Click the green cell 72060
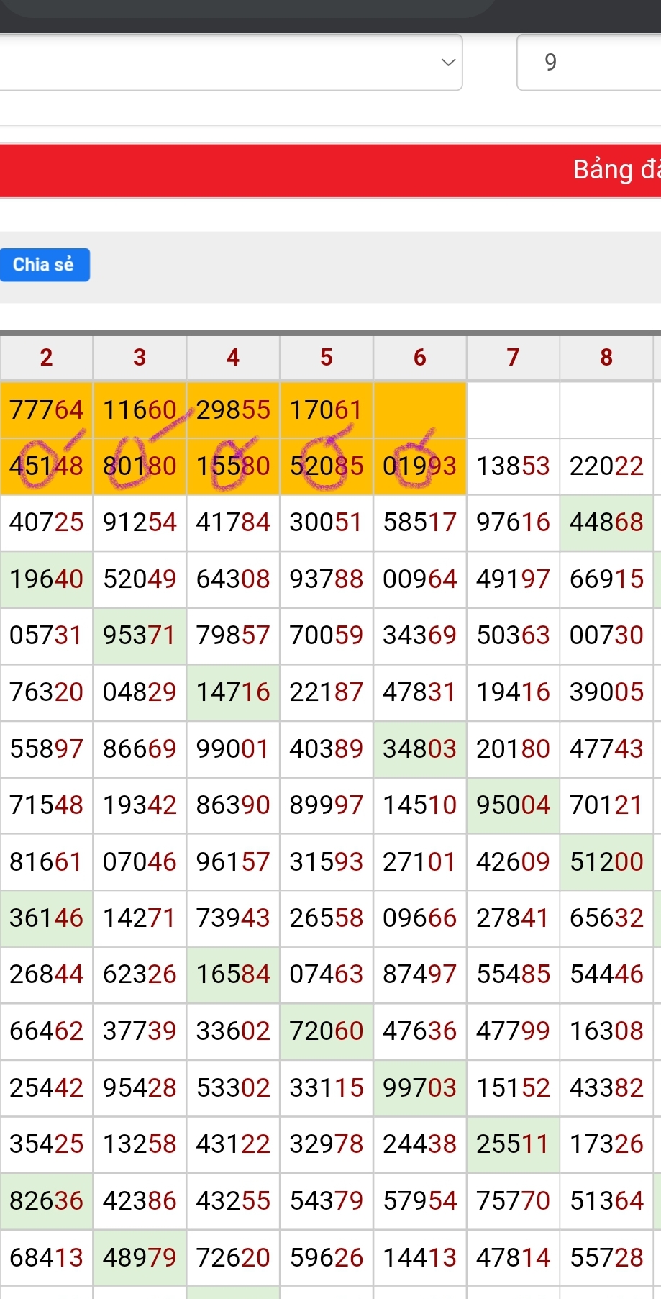 tap(327, 1031)
